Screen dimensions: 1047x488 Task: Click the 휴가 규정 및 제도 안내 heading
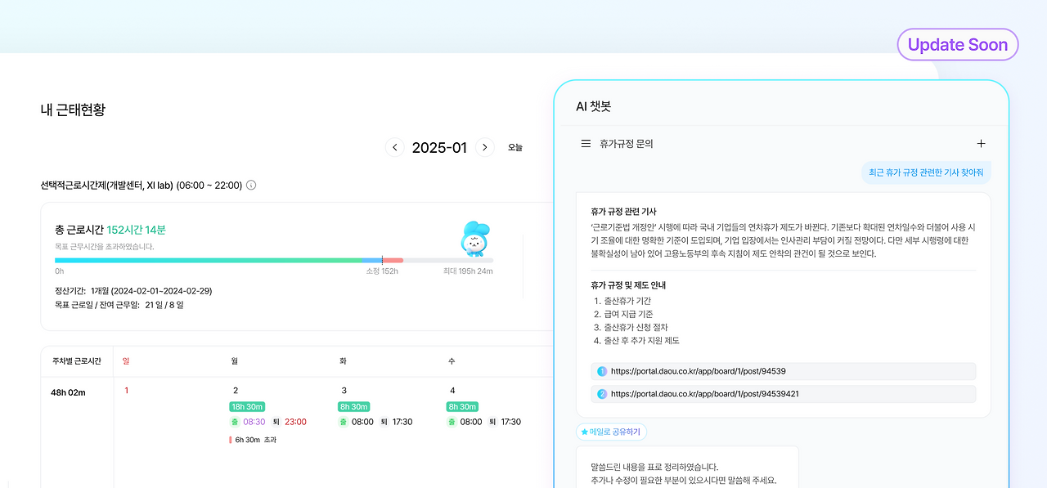[628, 285]
